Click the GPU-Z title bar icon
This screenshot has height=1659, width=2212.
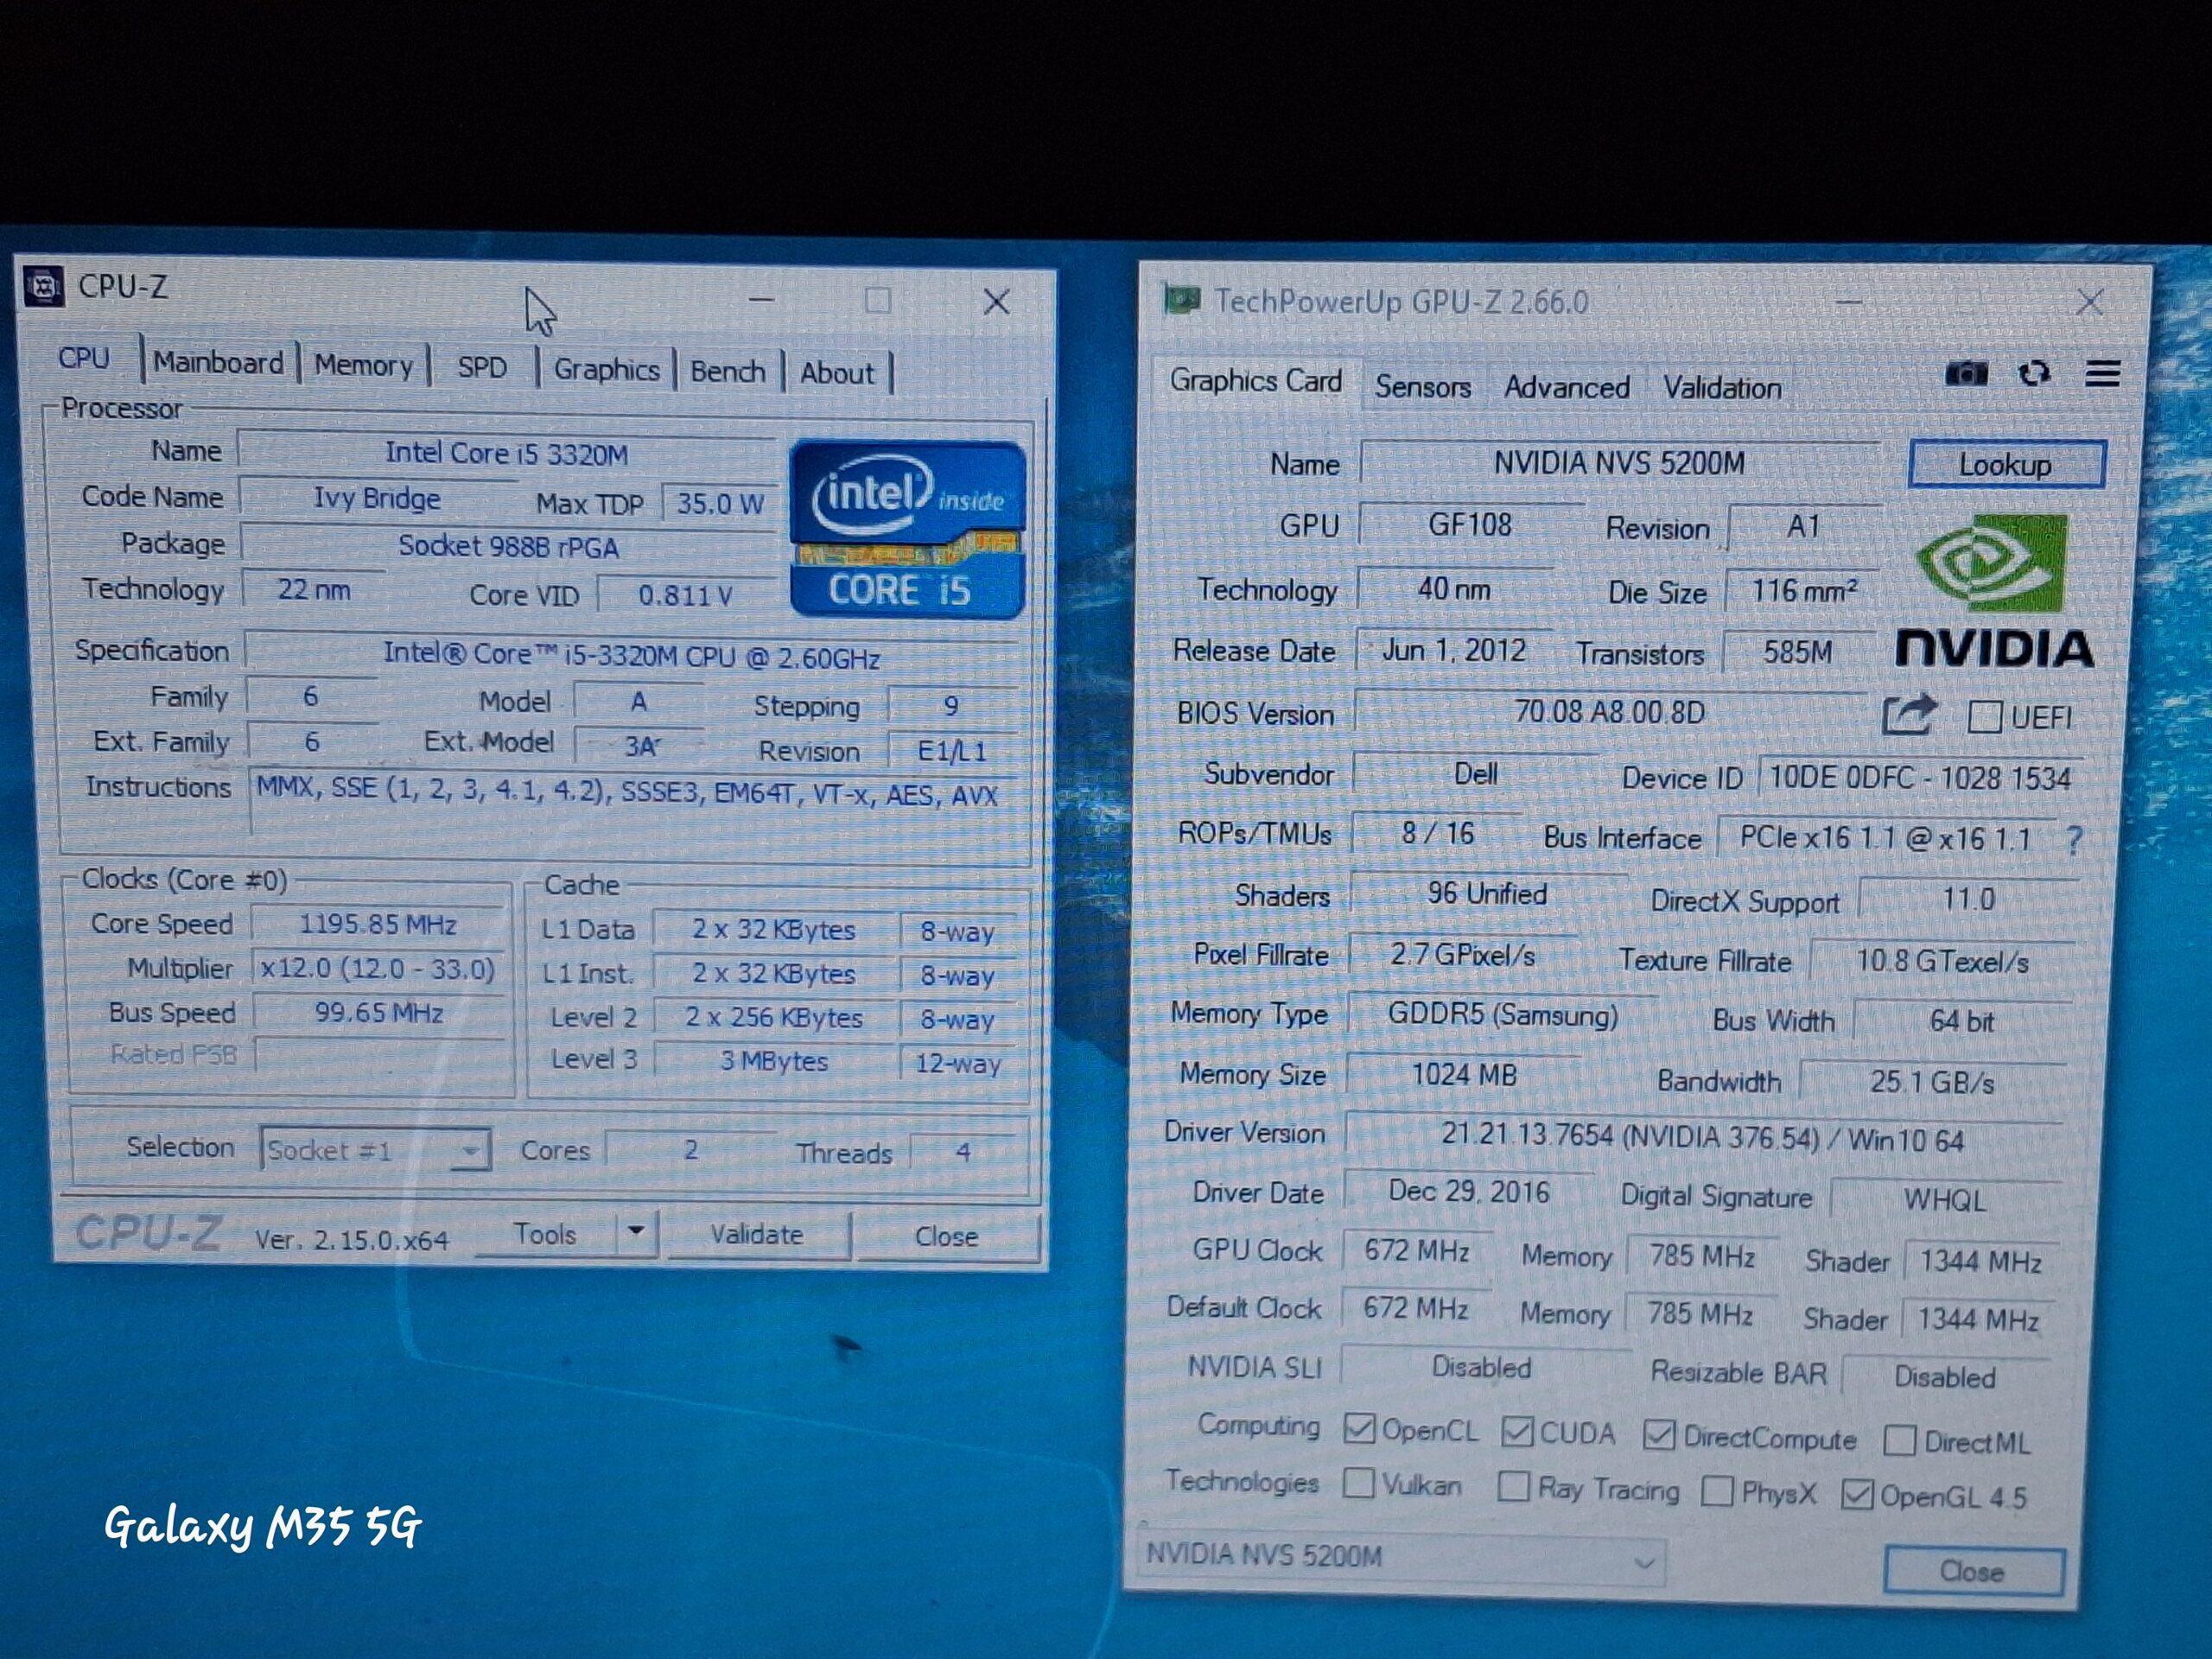[1181, 299]
